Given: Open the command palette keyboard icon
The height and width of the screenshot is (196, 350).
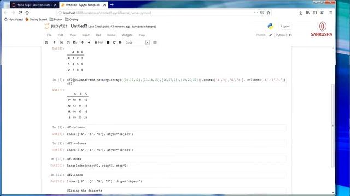Looking at the screenshot, I should pyautogui.click(x=155, y=42).
